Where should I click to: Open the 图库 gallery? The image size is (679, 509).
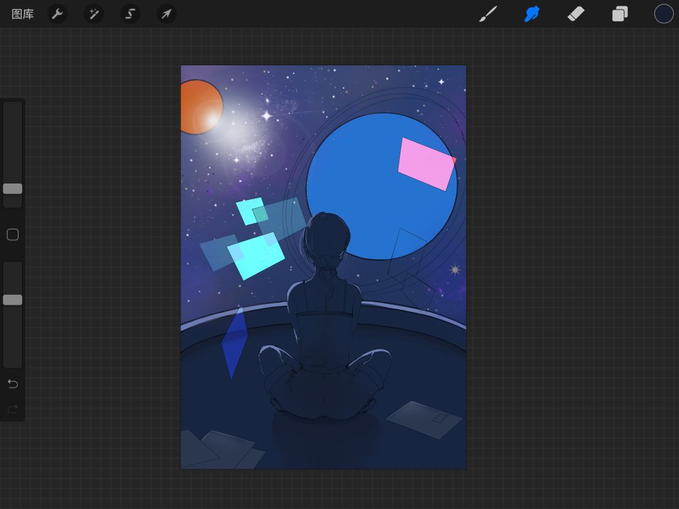point(23,14)
